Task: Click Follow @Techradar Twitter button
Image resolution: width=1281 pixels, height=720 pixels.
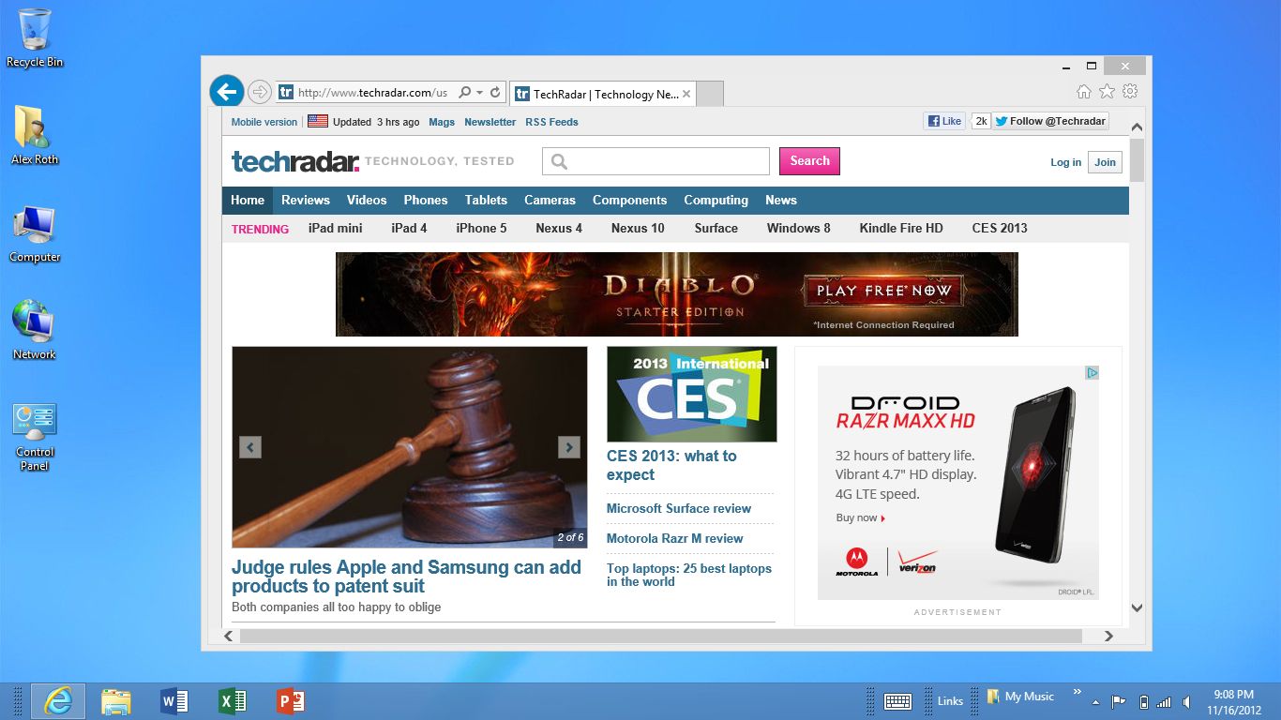Action: pyautogui.click(x=1050, y=121)
